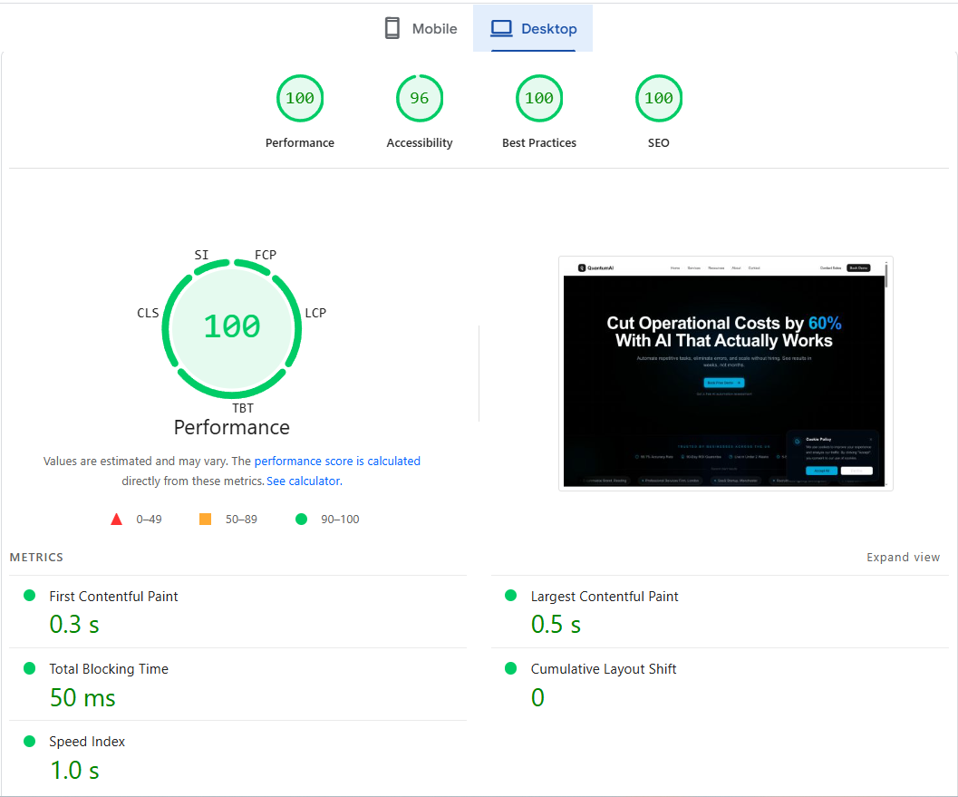Open the Best Practices score circle
Screen dimensions: 958x797
[x=539, y=98]
